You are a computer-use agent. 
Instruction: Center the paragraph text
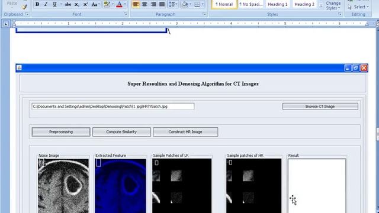[144, 4]
